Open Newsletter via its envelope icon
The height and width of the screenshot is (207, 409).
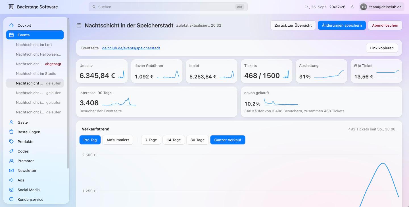pyautogui.click(x=11, y=170)
